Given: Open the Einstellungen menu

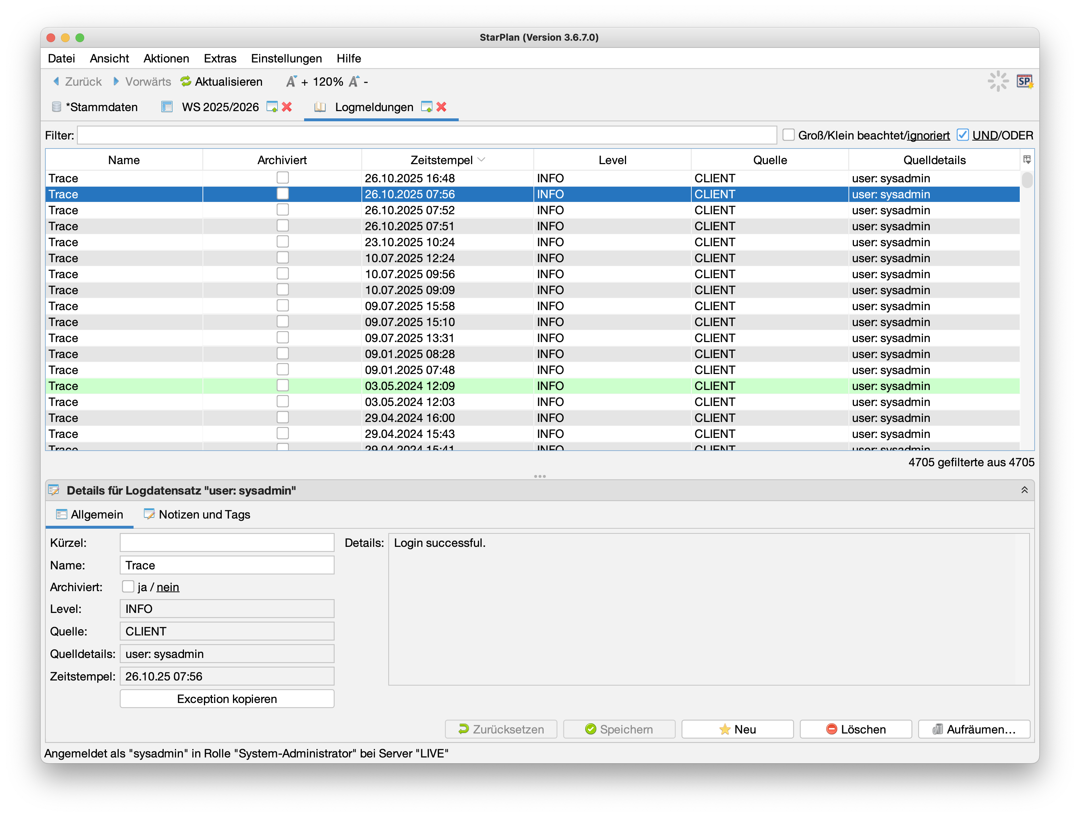Looking at the screenshot, I should click(286, 58).
